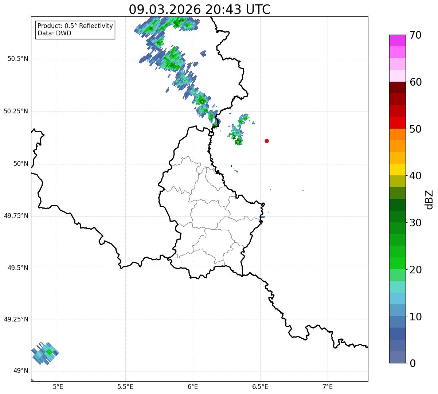Click the dark maroon colorbar segment below 60
438x394 pixels.
coord(397,87)
